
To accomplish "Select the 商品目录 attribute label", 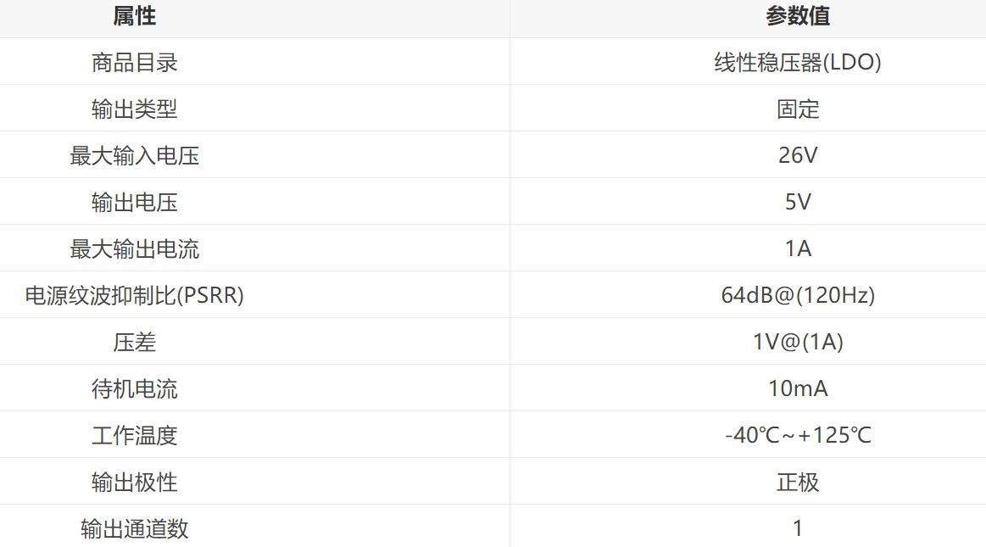I will pos(134,63).
